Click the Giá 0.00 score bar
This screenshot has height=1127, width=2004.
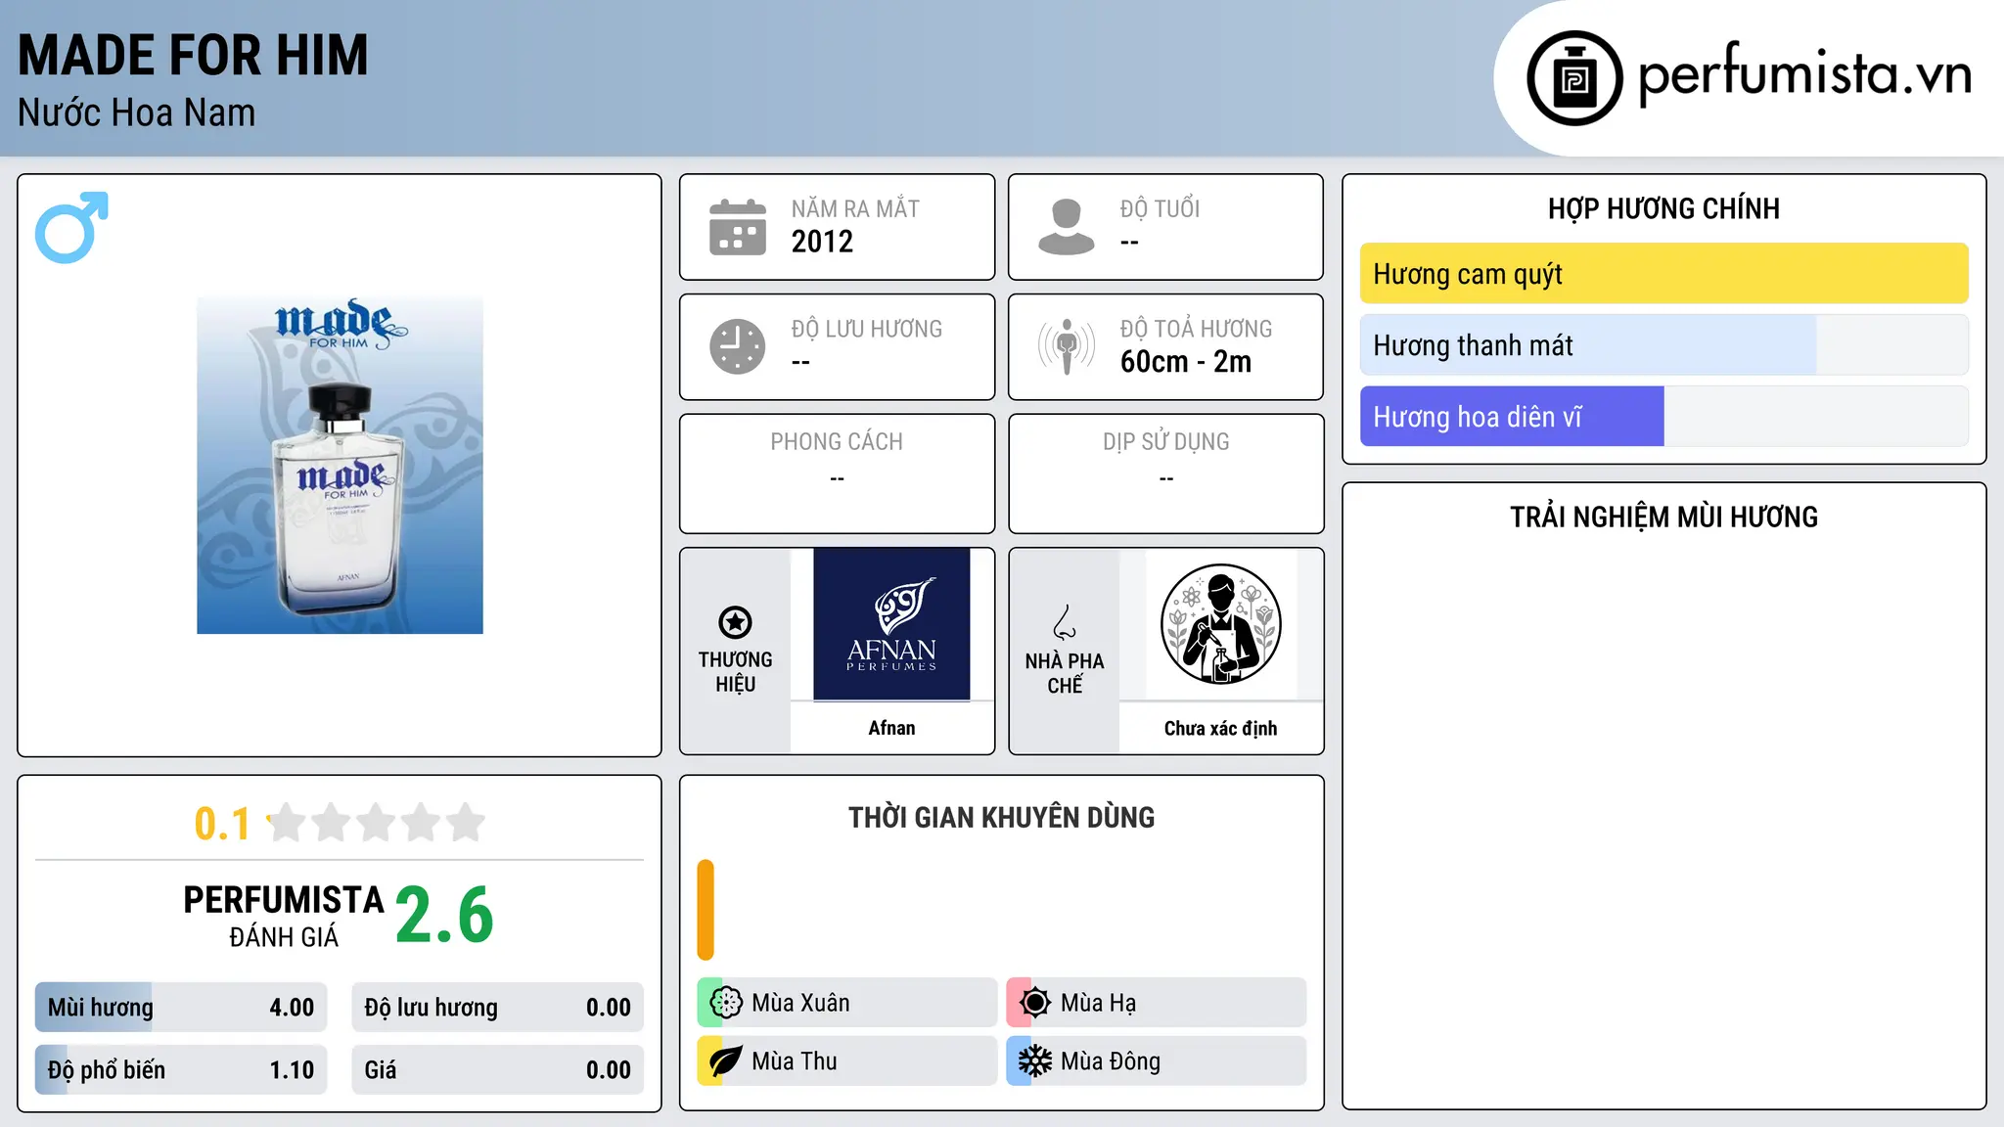click(497, 1070)
